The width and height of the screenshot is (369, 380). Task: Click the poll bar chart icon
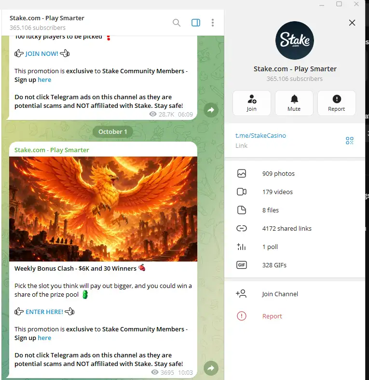click(241, 247)
